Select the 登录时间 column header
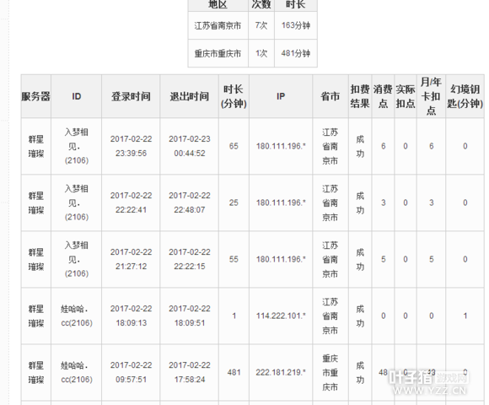 [x=131, y=96]
